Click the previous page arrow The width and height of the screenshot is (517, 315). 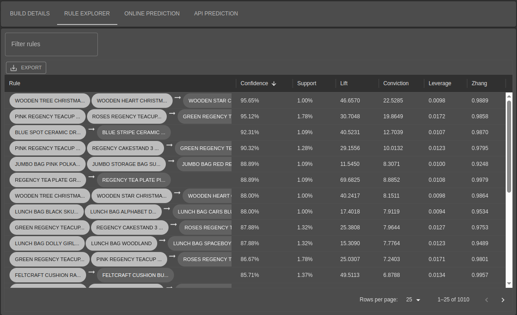pos(487,300)
